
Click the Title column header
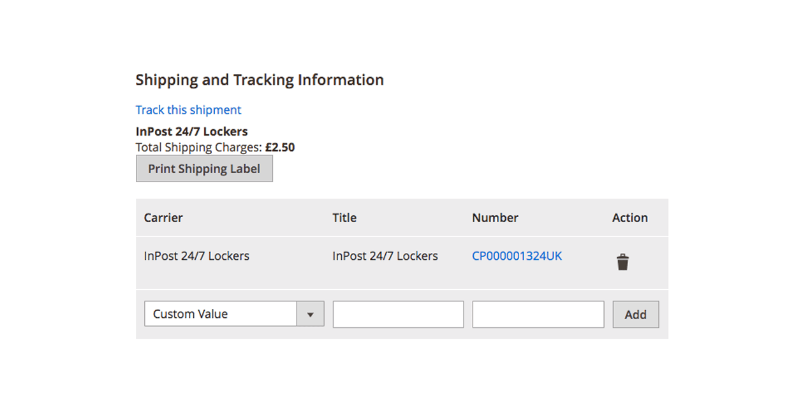coord(344,218)
